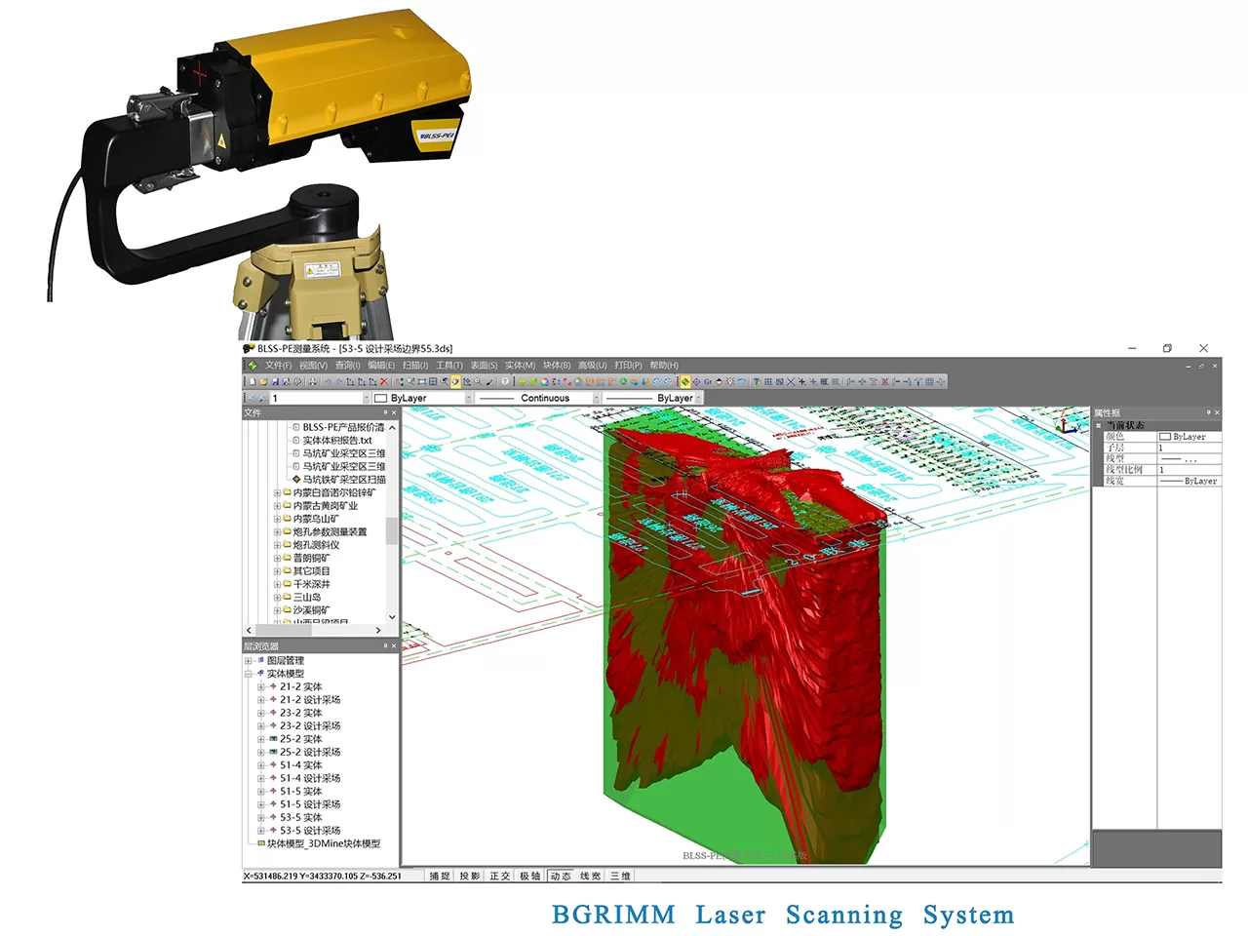Select the 25-2 实体 tree item

coord(300,739)
